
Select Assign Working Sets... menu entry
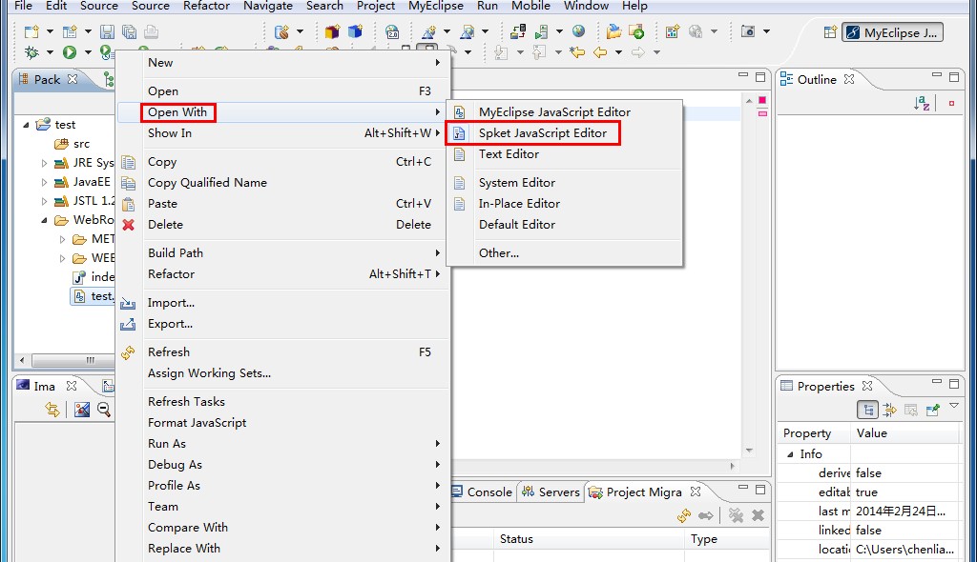point(282,373)
